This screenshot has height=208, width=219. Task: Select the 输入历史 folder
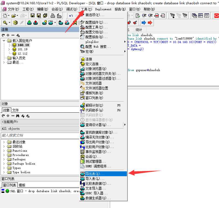[x=19, y=58]
